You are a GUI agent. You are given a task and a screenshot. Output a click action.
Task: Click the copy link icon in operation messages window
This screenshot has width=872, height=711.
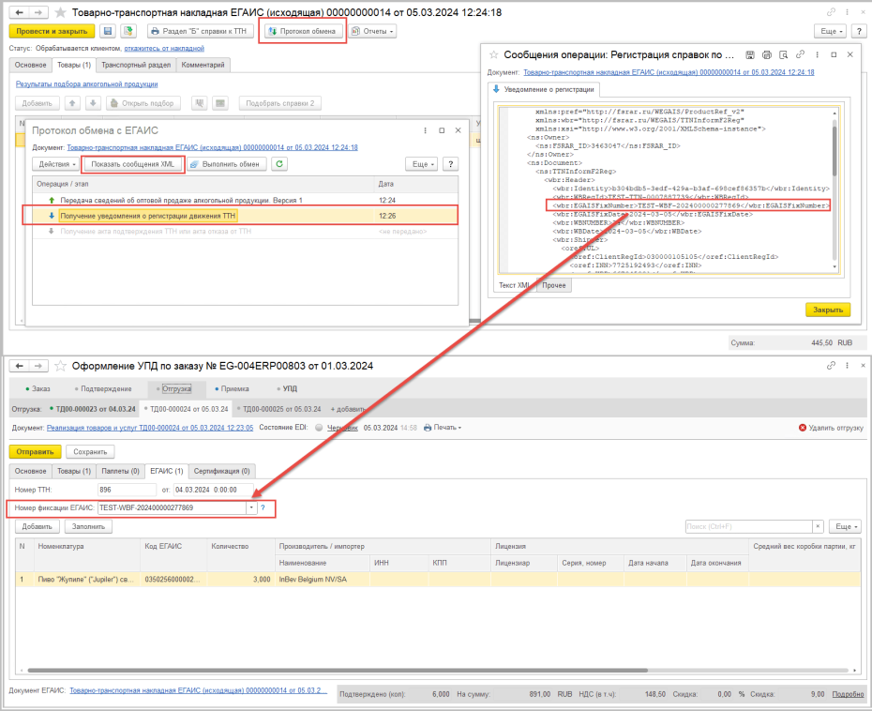coord(800,54)
